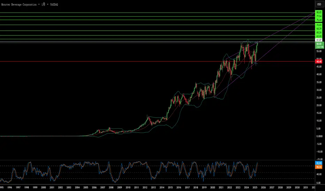Click the 2024 year on time axis
This screenshot has width=325, height=191.
[246, 188]
